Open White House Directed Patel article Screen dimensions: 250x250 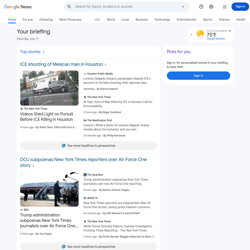tap(117, 228)
